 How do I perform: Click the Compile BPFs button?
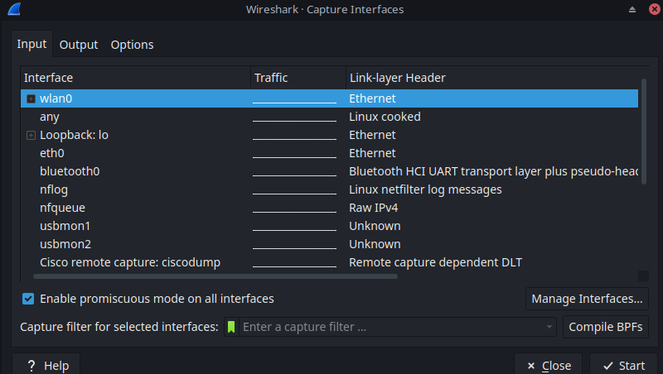pos(606,327)
